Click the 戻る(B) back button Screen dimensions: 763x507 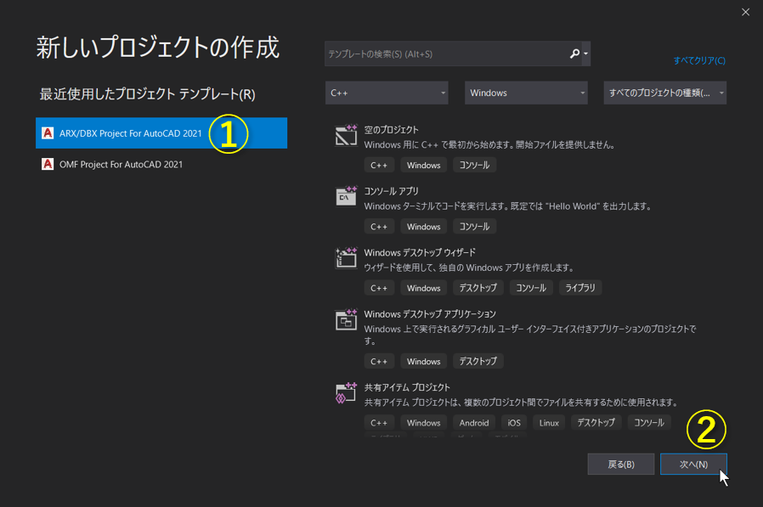(x=621, y=465)
